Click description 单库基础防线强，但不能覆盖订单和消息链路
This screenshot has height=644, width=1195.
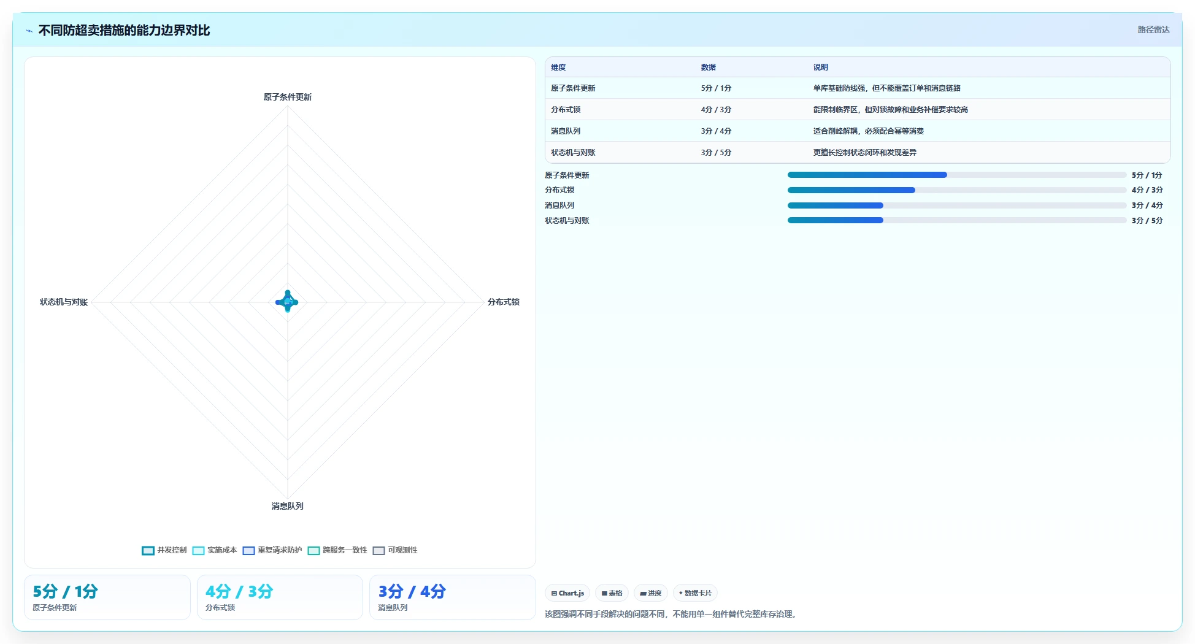click(x=887, y=88)
